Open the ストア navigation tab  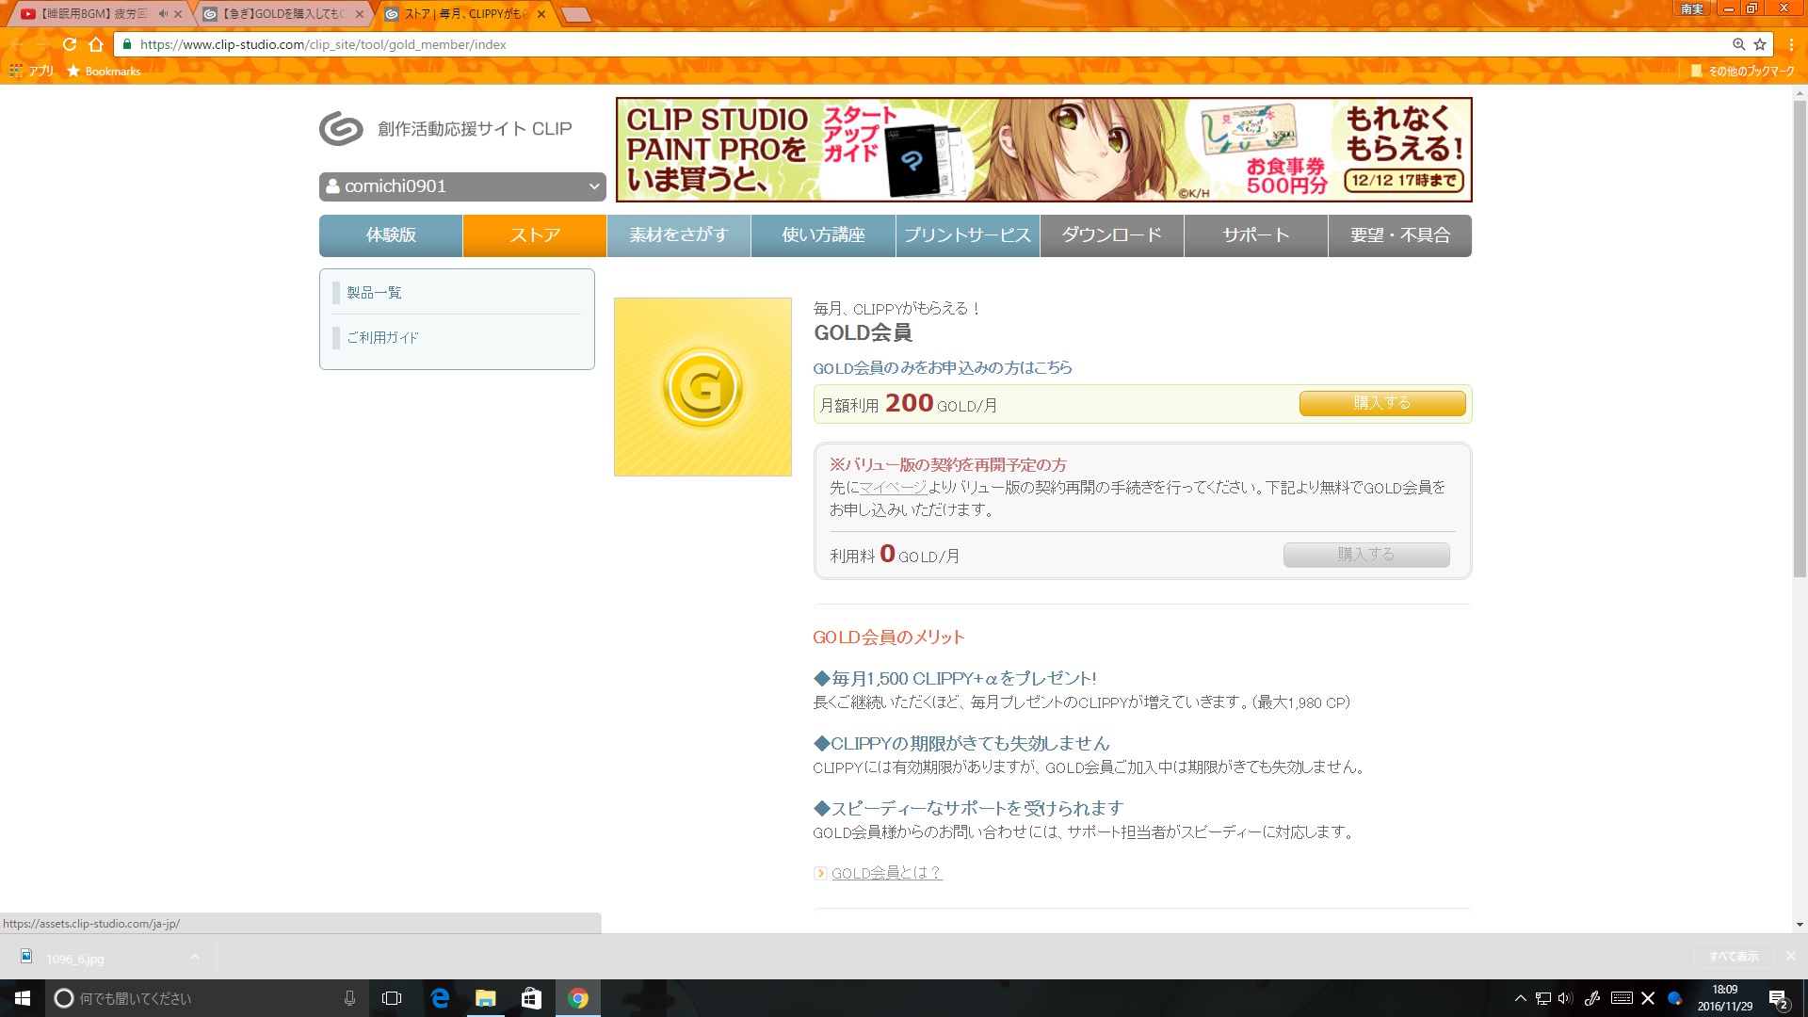click(534, 235)
